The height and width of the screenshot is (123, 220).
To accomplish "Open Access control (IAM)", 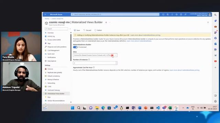I will coord(54,40).
